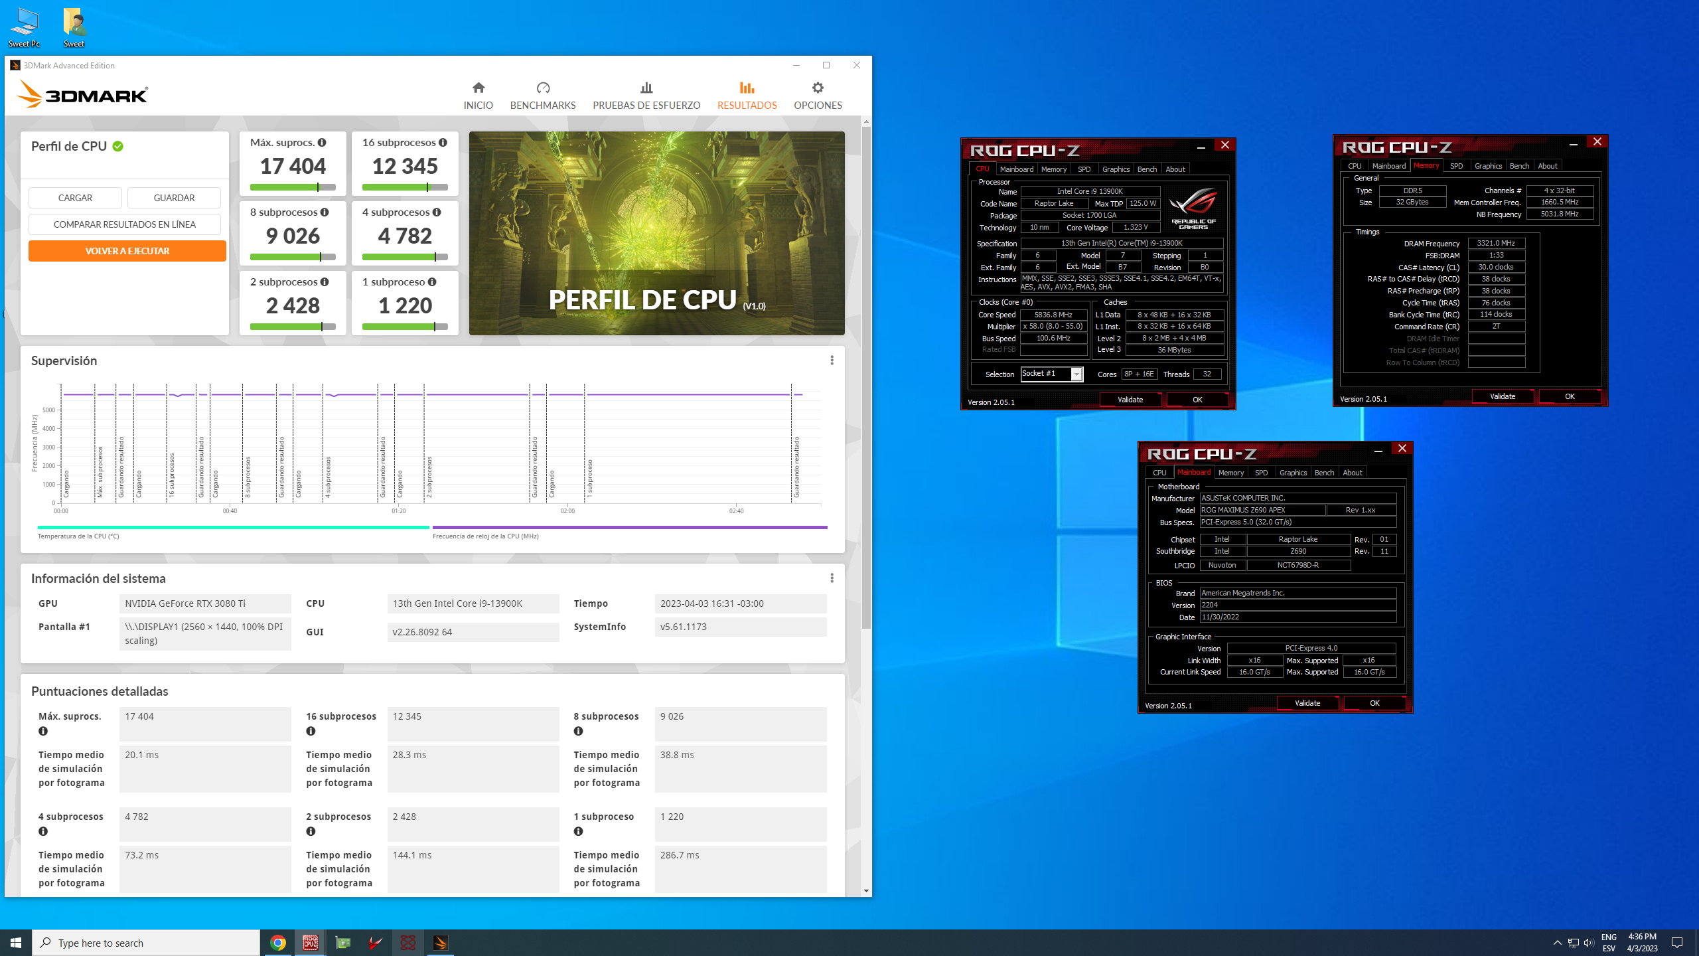The height and width of the screenshot is (956, 1699).
Task: Click ROG Republic of Gamers logo in CPU-Z
Action: point(1193,208)
